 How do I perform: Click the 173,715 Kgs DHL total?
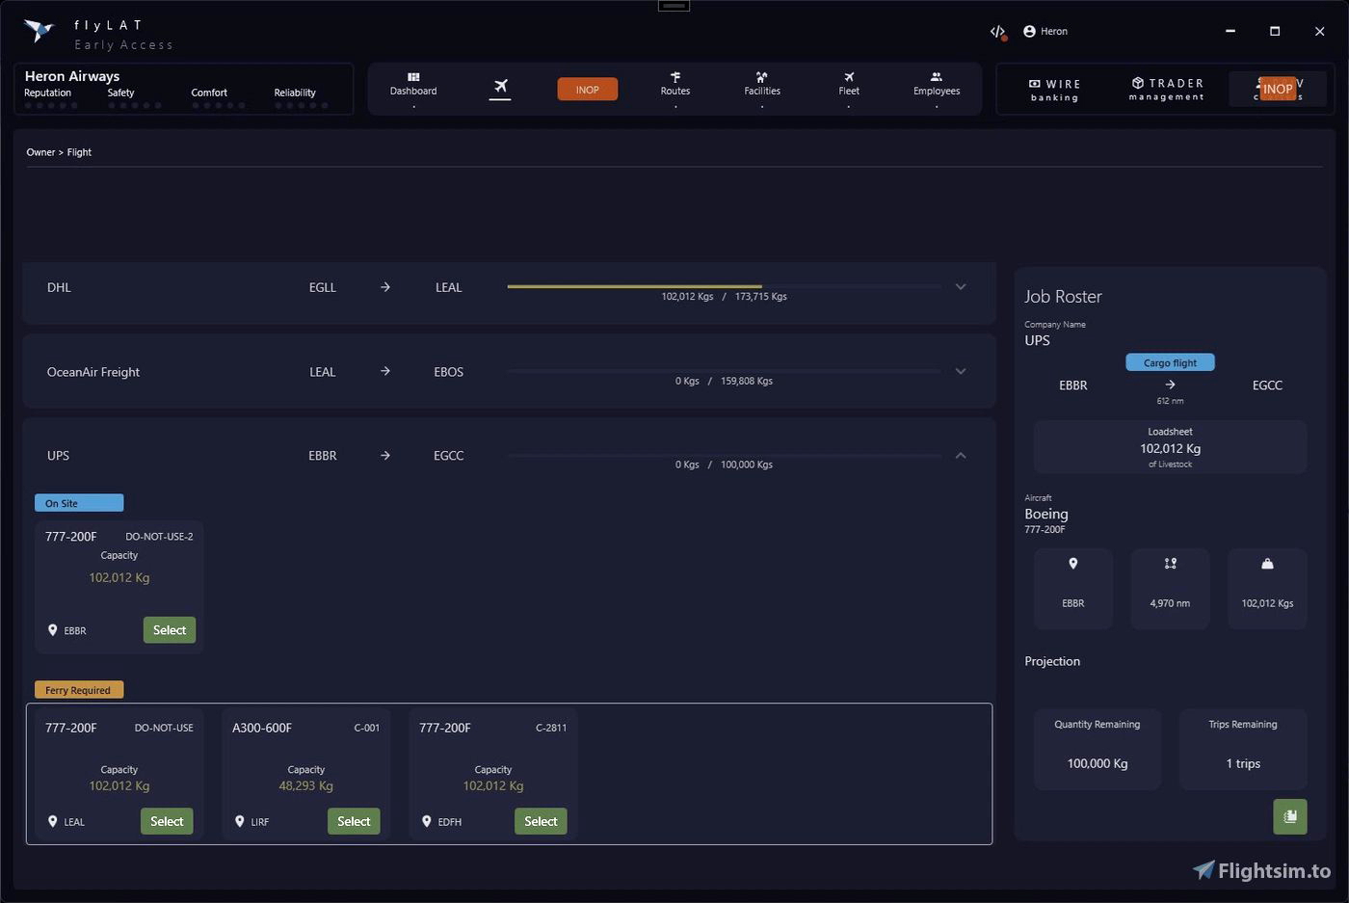coord(760,297)
